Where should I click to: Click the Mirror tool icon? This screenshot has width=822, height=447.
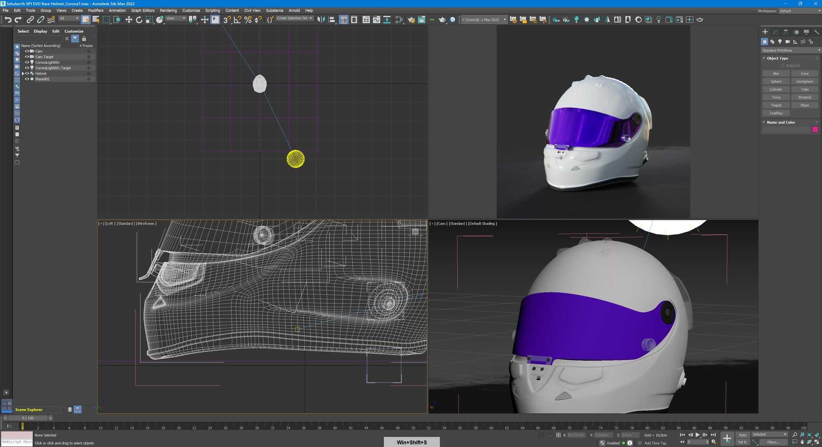(321, 20)
